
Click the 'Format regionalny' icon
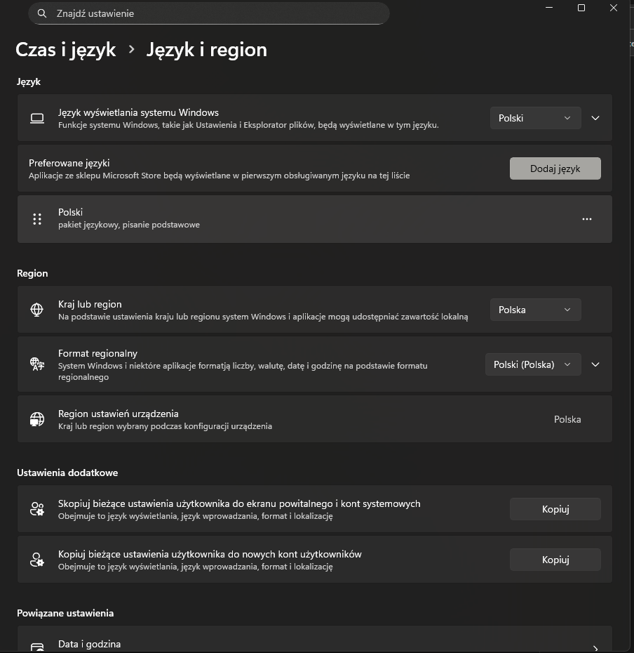click(37, 364)
